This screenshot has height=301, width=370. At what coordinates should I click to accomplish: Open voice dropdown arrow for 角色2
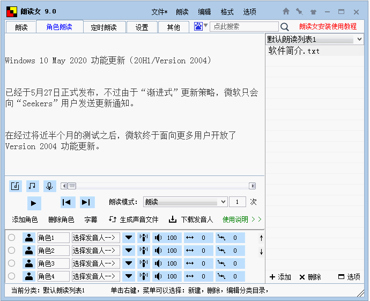[x=129, y=251]
